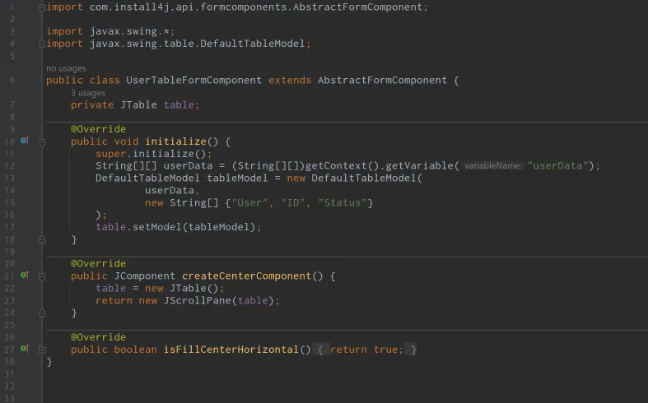Click the tableModel variable declaration on line 13
The width and height of the screenshot is (648, 403).
point(238,178)
